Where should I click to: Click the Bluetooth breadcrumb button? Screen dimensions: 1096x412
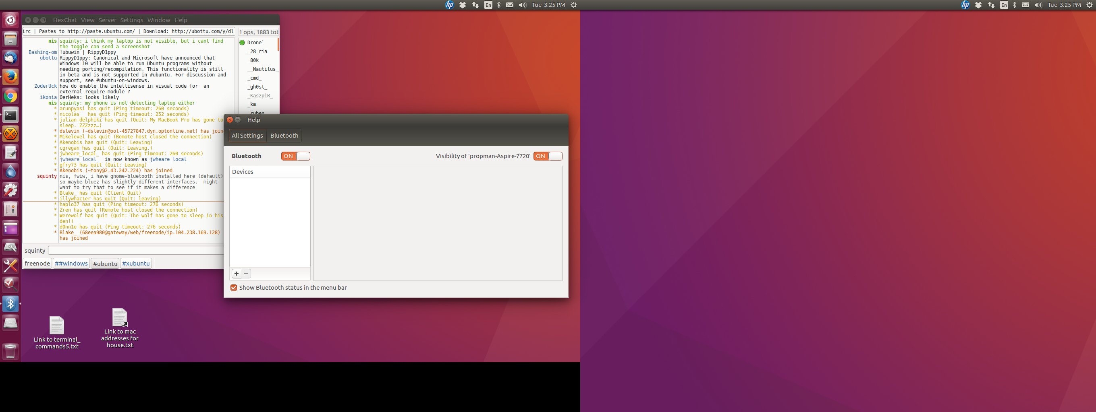(284, 136)
